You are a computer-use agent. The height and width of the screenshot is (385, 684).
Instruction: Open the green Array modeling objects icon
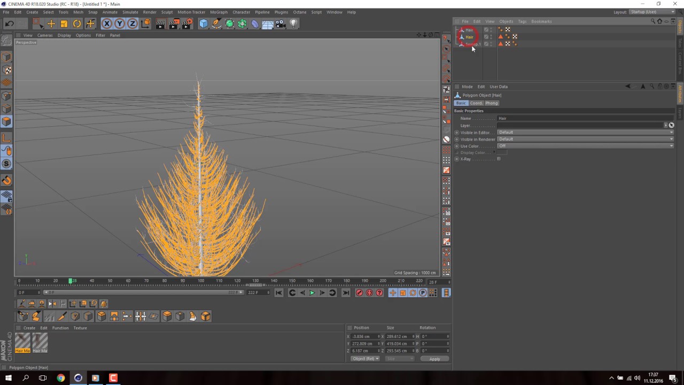[243, 24]
